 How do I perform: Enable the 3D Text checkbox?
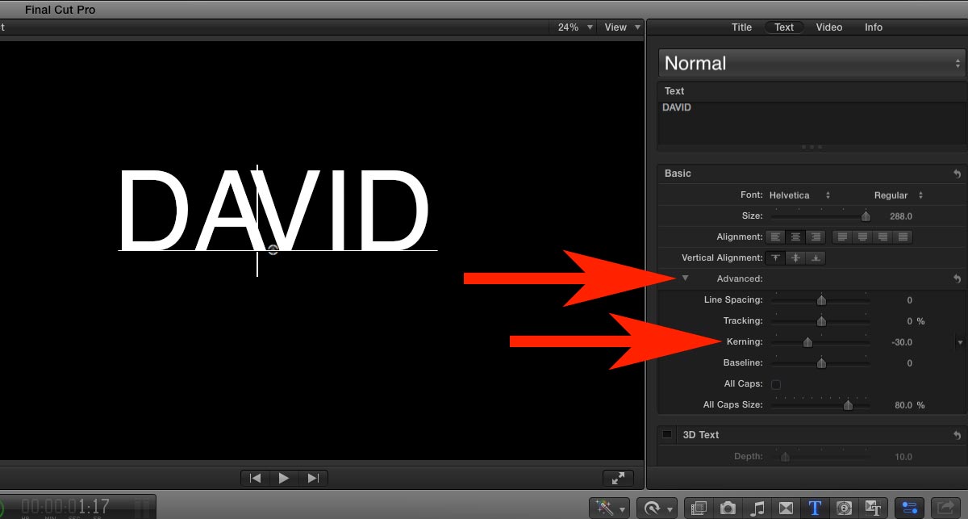667,434
